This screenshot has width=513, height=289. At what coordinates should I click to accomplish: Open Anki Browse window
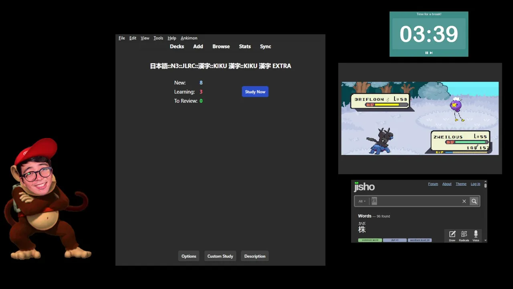[x=221, y=47]
